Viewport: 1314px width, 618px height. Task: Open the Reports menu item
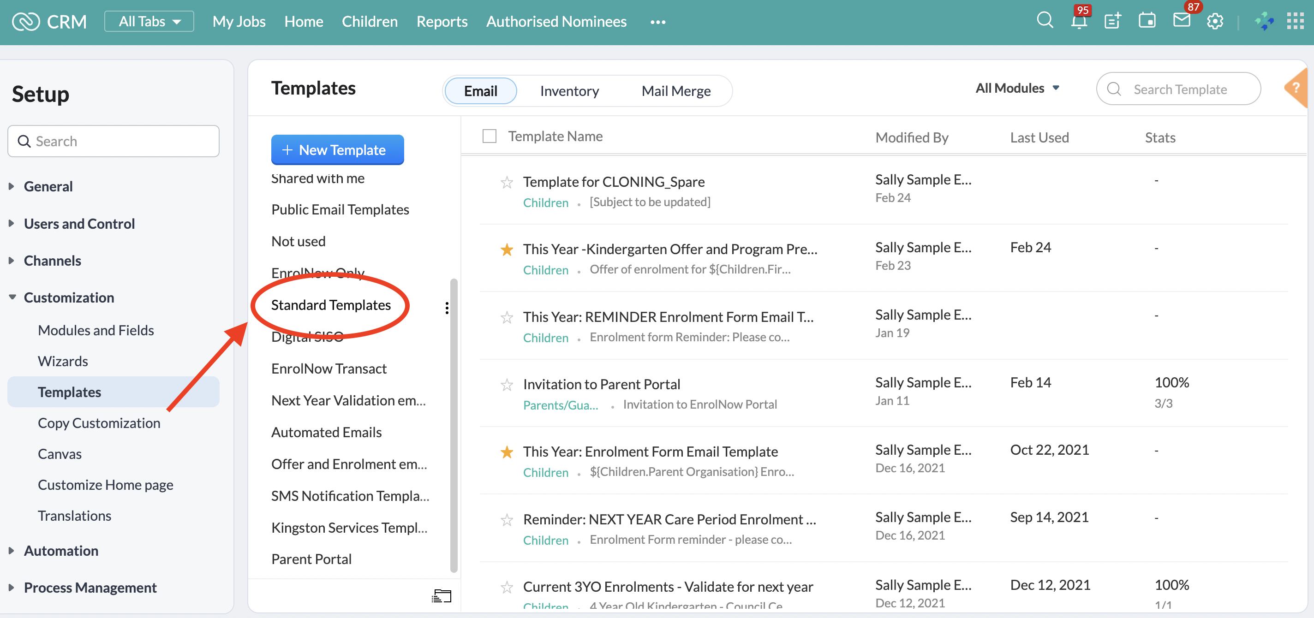(442, 21)
